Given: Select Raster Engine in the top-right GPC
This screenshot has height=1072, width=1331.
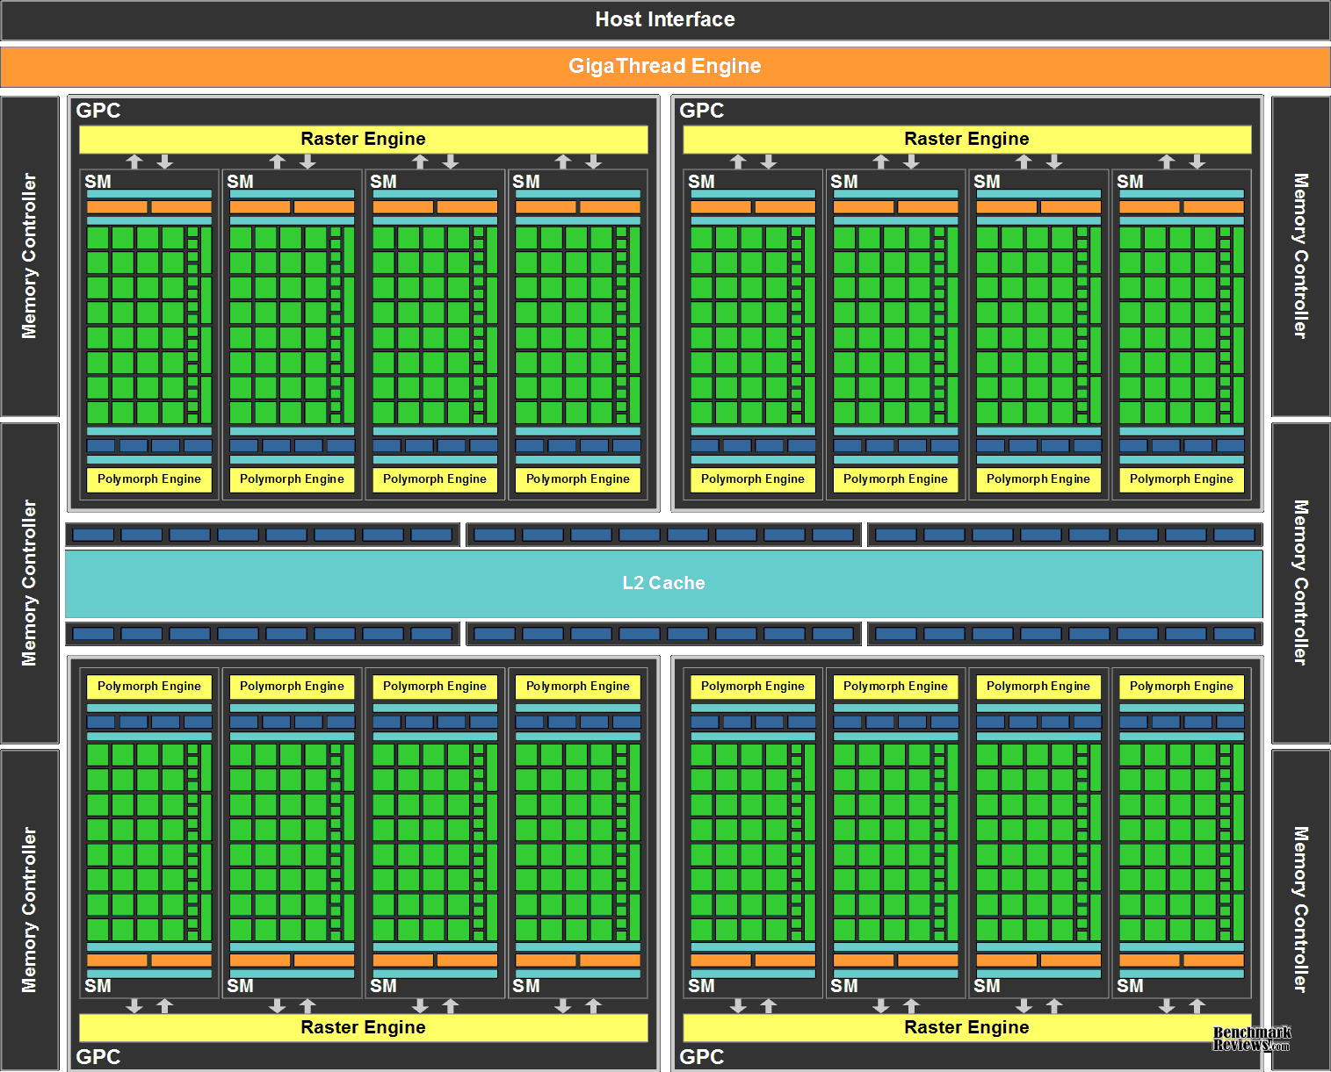Looking at the screenshot, I should [x=966, y=139].
